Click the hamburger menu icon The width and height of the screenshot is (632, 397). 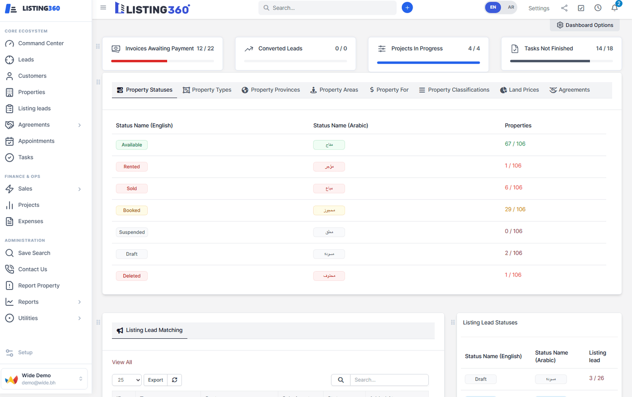[x=103, y=8]
